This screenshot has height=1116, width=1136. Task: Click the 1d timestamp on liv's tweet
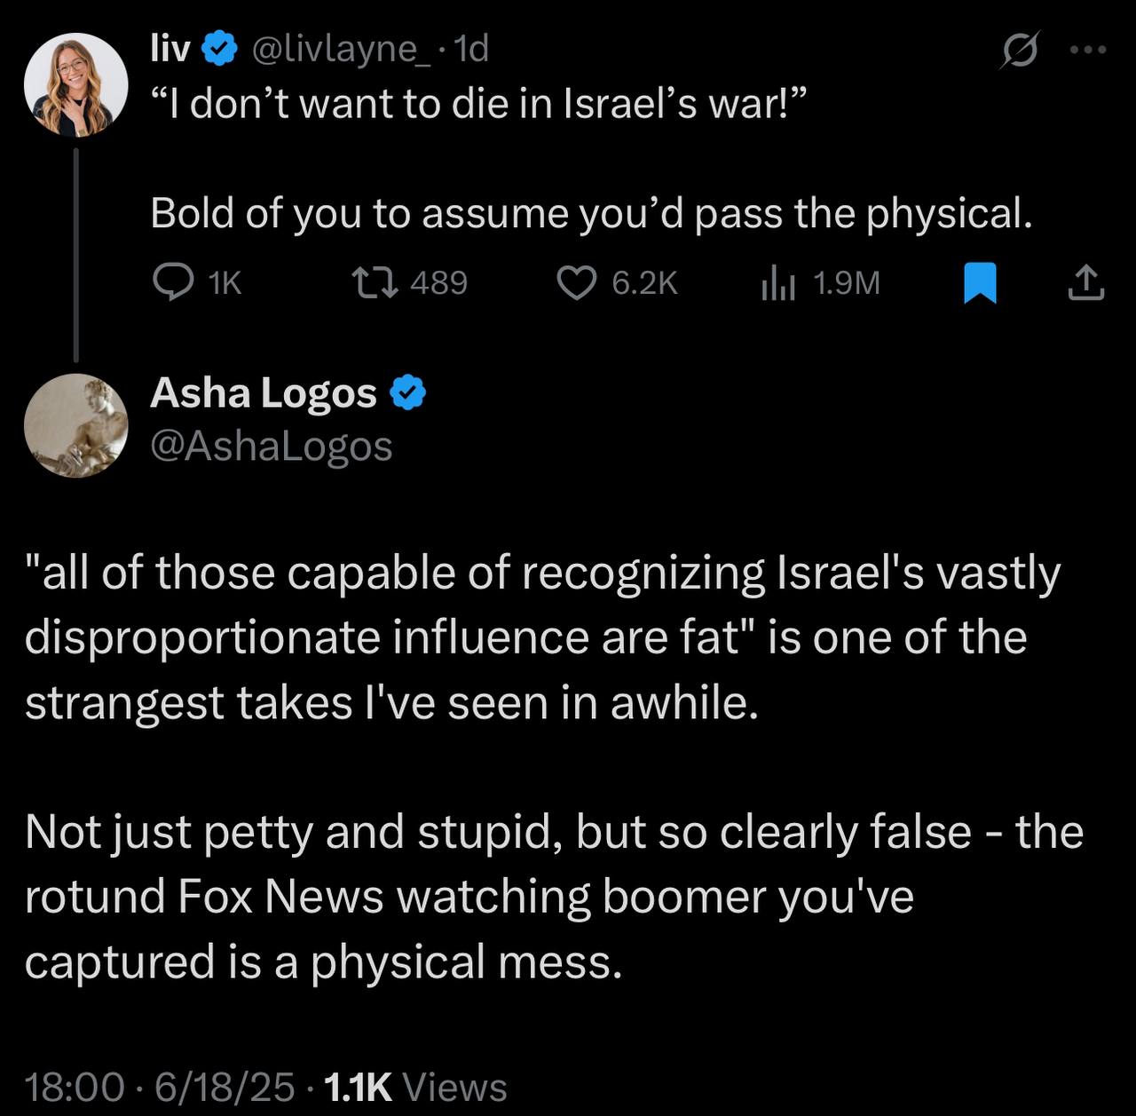pyautogui.click(x=470, y=50)
